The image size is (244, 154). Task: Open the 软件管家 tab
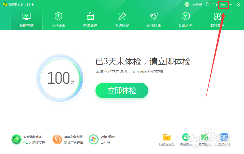(x=217, y=20)
